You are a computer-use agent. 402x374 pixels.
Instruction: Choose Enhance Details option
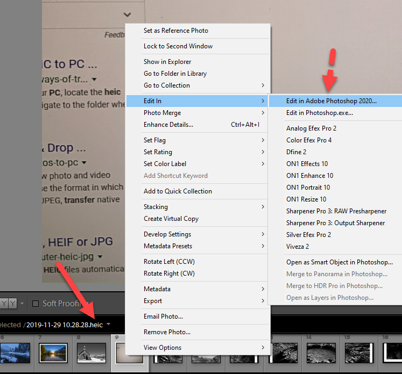pyautogui.click(x=197, y=125)
